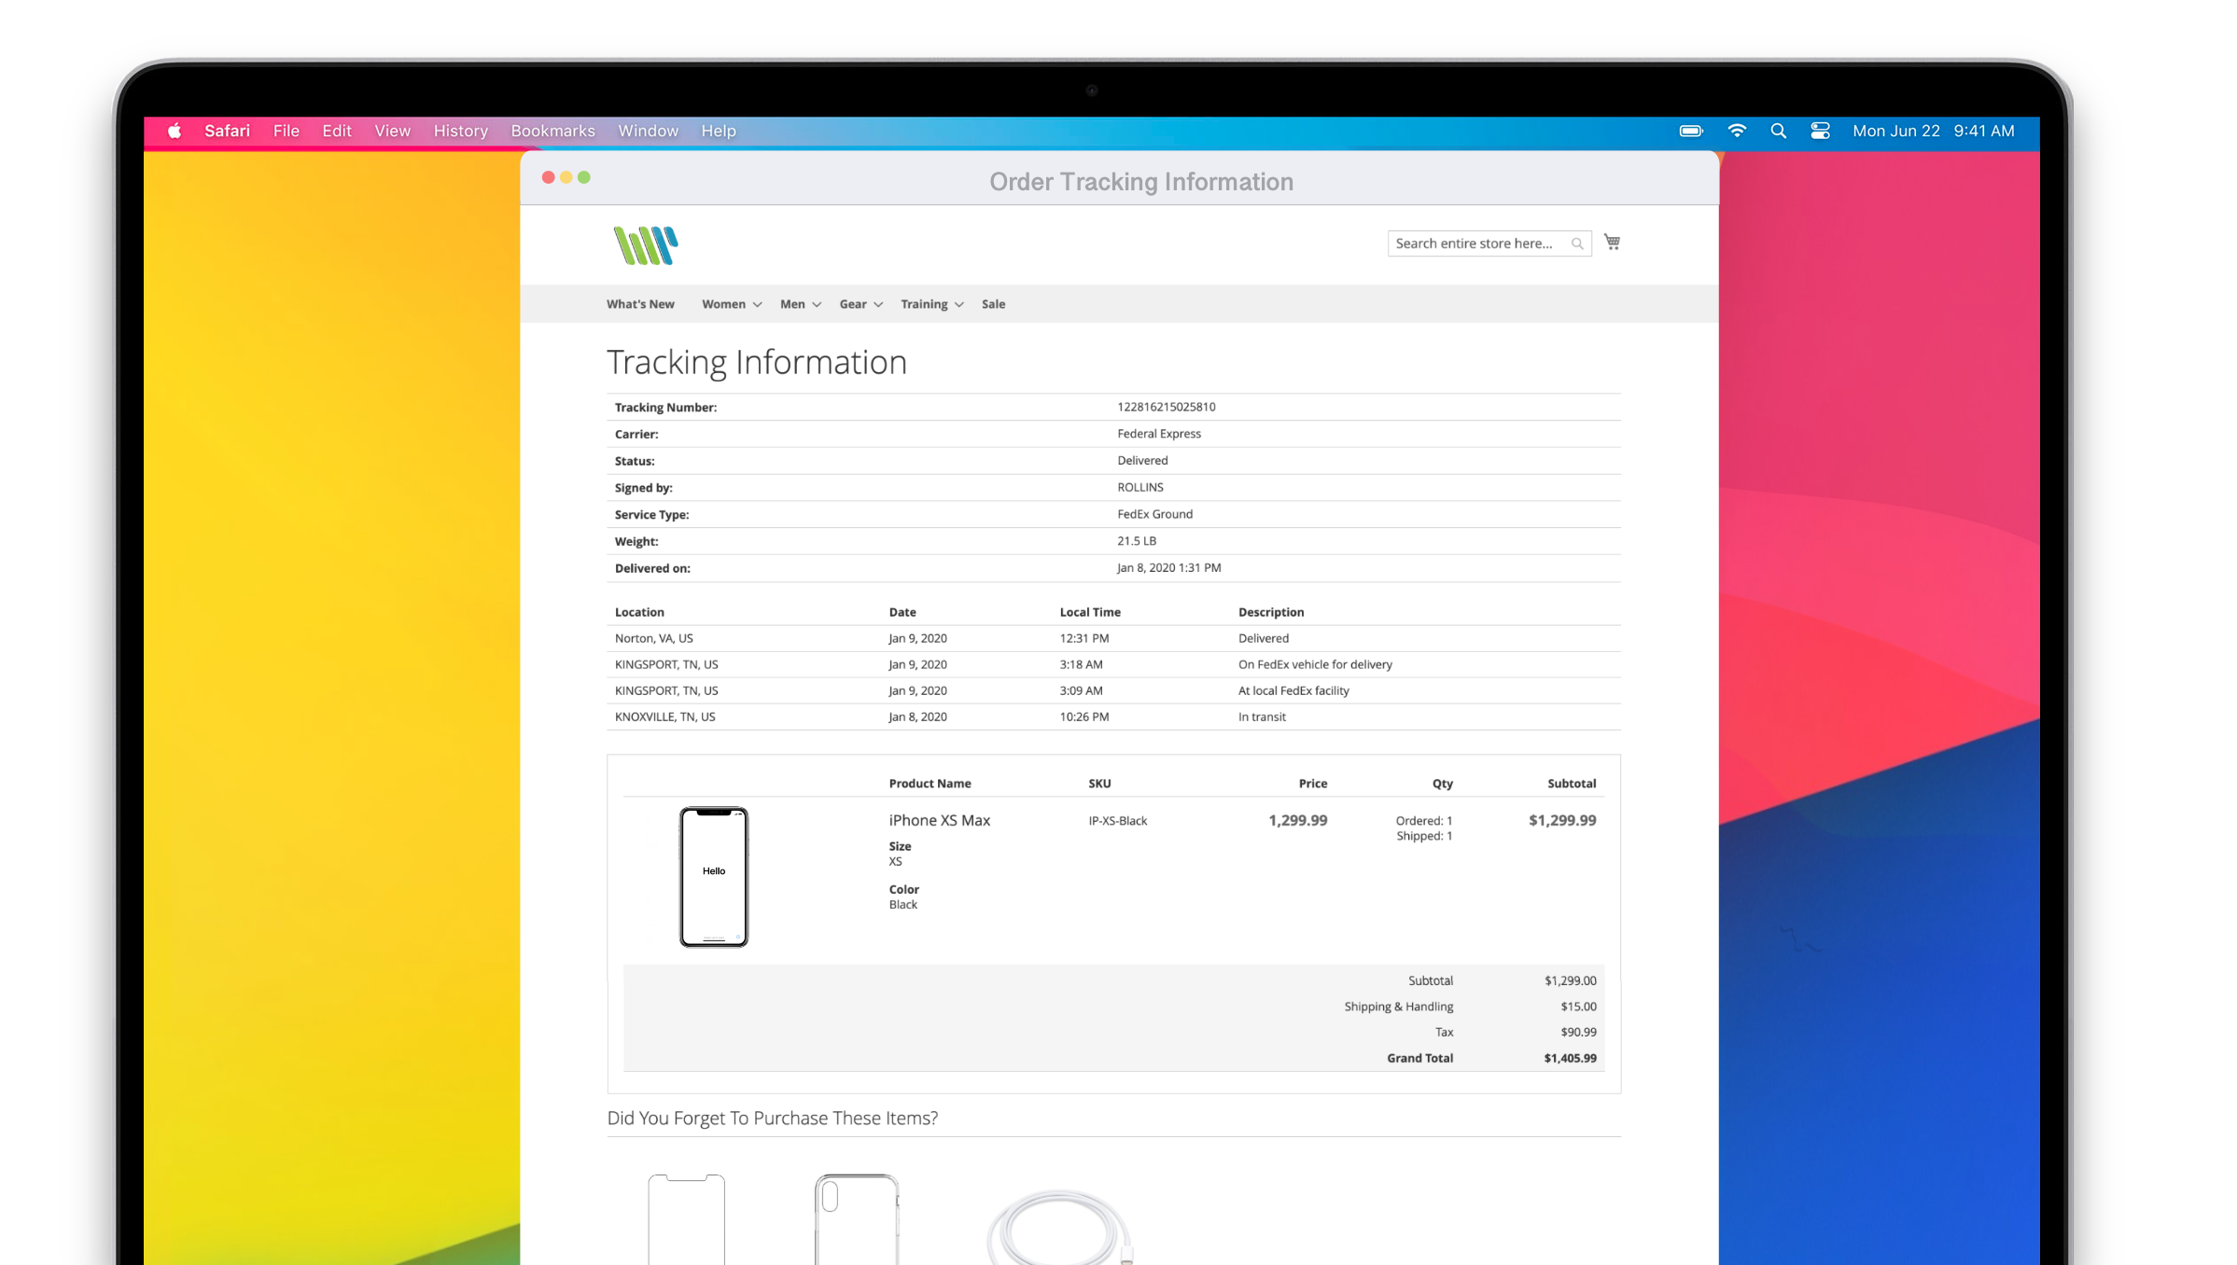The width and height of the screenshot is (2237, 1265).
Task: Open the shopping cart
Action: (x=1612, y=243)
